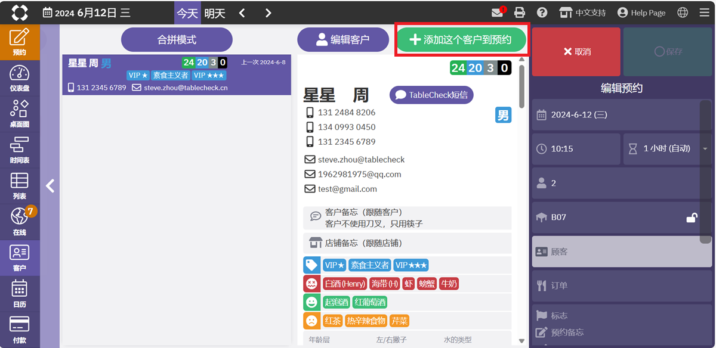Open the mail notifications icon

497,13
